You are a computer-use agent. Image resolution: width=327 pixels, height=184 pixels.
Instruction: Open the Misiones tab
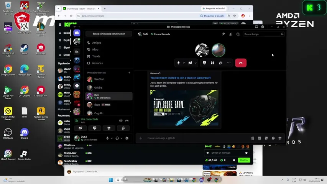[x=108, y=63]
